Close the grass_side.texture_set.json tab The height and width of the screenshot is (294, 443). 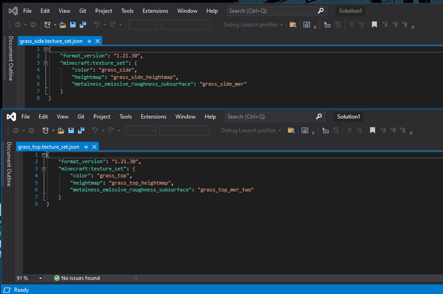(97, 41)
